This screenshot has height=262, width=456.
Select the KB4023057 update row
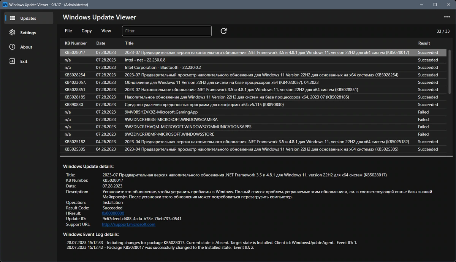coord(253,82)
